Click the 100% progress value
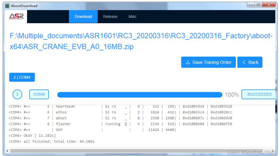The image size is (280, 156). pyautogui.click(x=232, y=95)
